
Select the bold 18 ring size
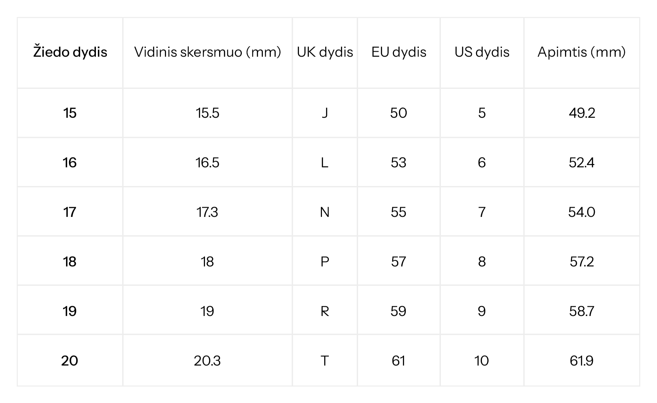(70, 262)
